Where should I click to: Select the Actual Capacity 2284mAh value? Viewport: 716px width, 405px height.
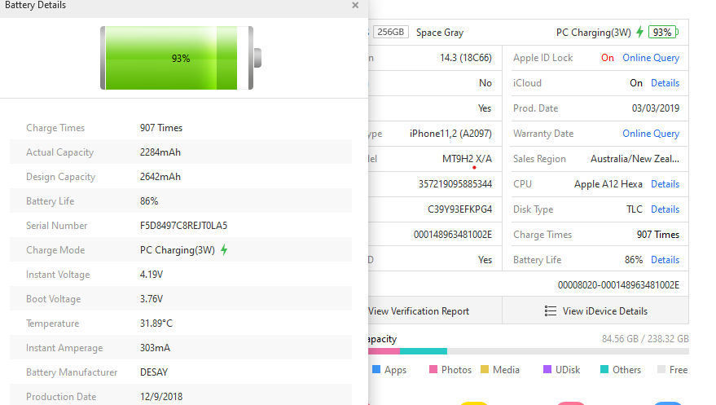pyautogui.click(x=160, y=152)
